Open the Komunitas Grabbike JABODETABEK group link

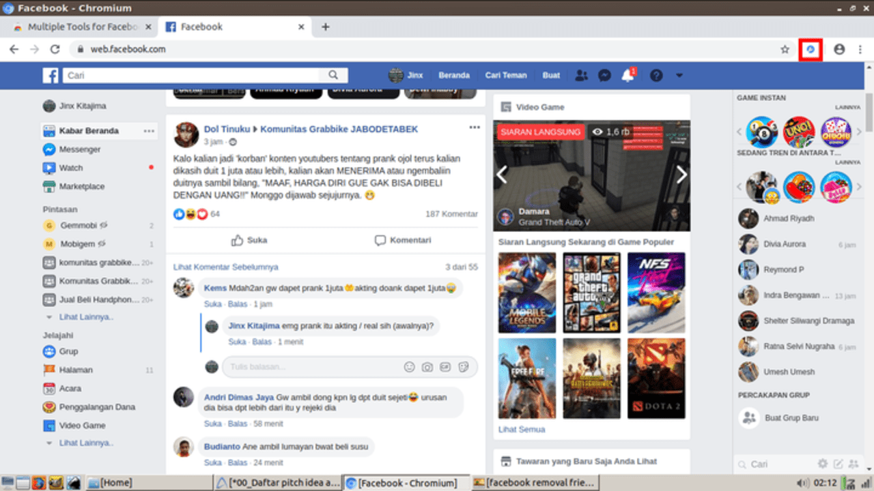pos(339,129)
